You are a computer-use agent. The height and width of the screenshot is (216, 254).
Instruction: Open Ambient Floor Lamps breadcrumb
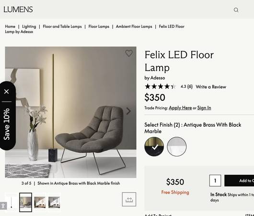pyautogui.click(x=134, y=26)
